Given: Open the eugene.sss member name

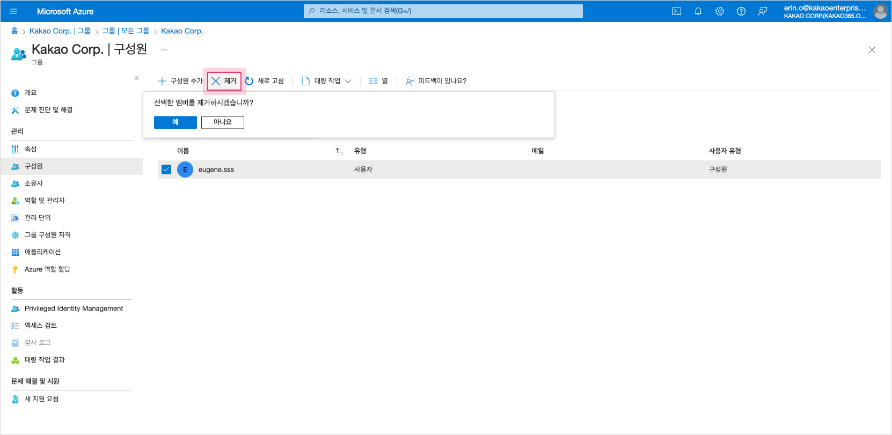Looking at the screenshot, I should tap(216, 169).
